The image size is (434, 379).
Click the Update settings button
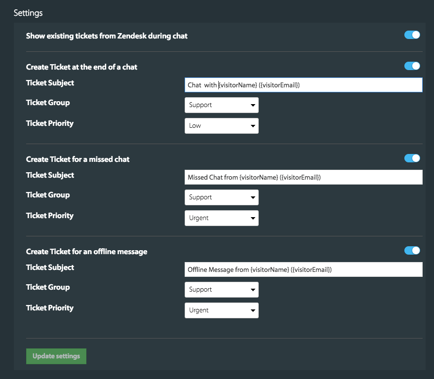click(56, 356)
